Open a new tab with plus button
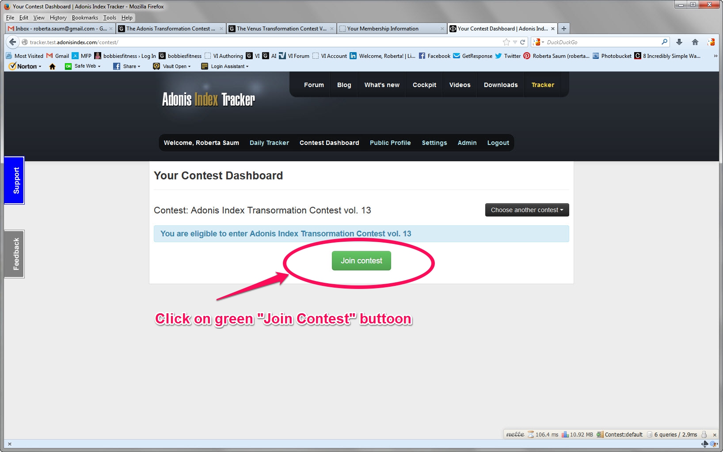The image size is (723, 452). [563, 29]
